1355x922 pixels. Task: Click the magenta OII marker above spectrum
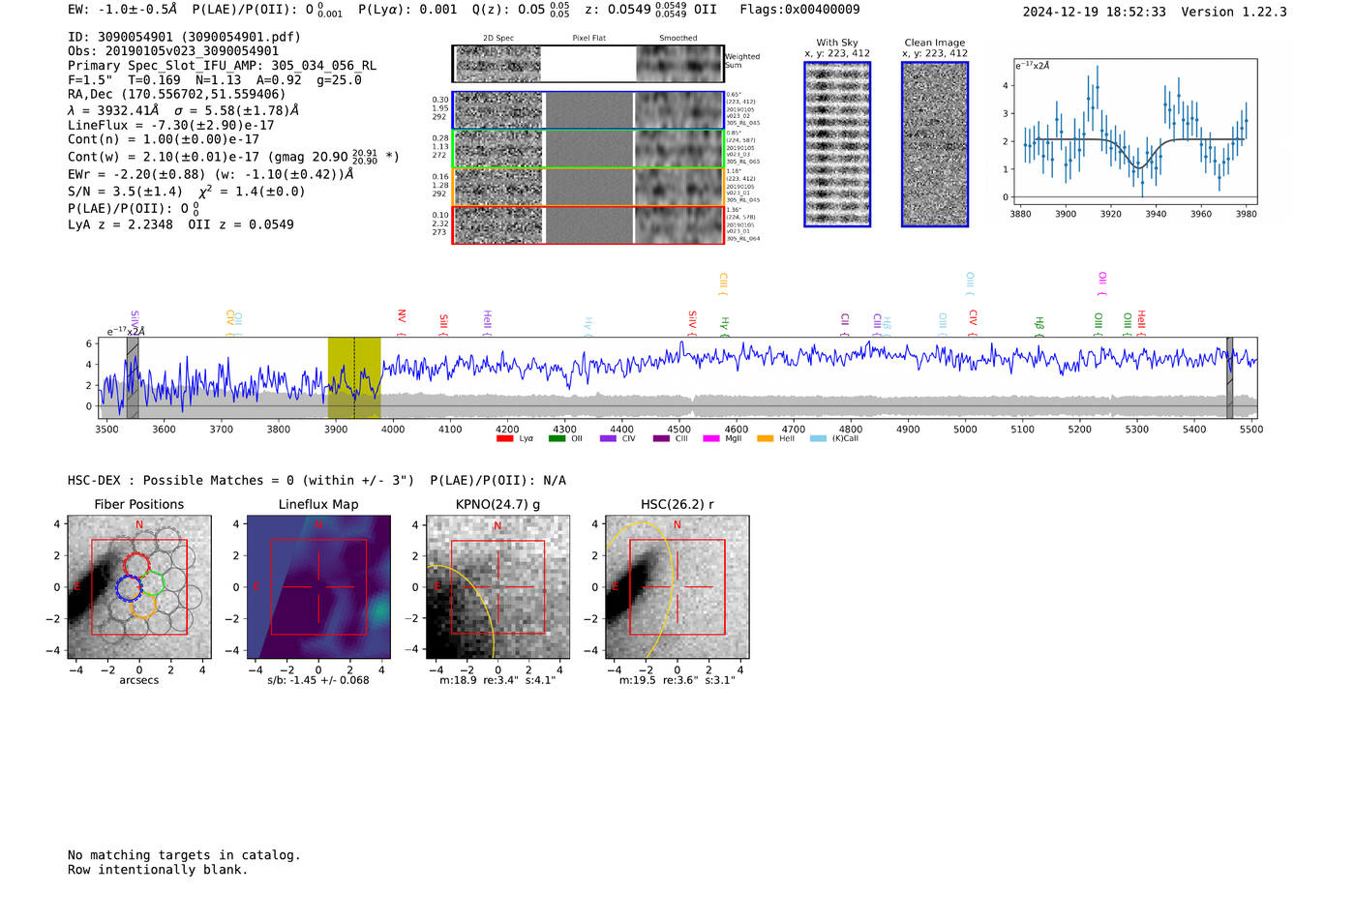tap(1101, 283)
